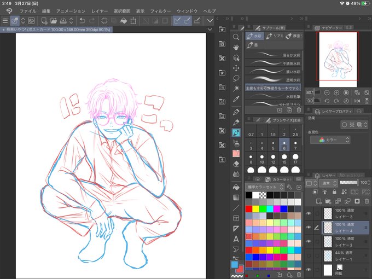Expand layer effects stepper arrows
This screenshot has width=372, height=279.
click(x=366, y=125)
